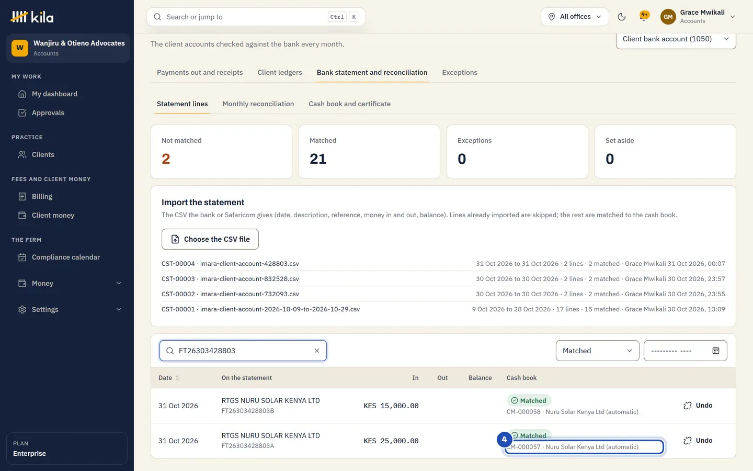
Task: Click the Date column sort arrows
Action: pyautogui.click(x=177, y=378)
